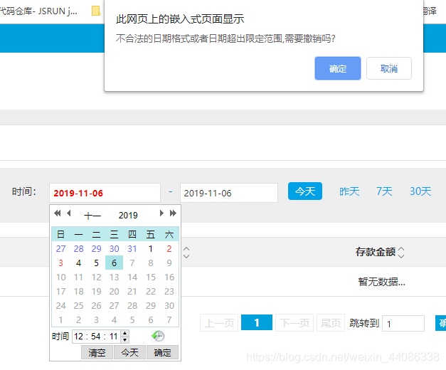Click hour value 12 in time field
This screenshot has height=370, width=446.
(x=79, y=337)
